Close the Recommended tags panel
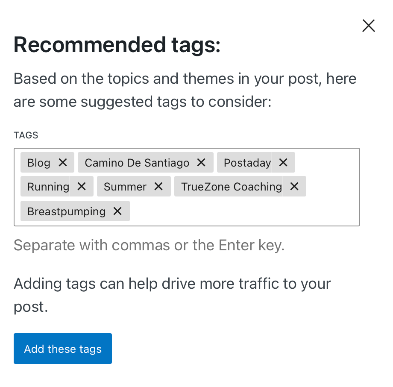Screen dimensions: 393x387 368,26
